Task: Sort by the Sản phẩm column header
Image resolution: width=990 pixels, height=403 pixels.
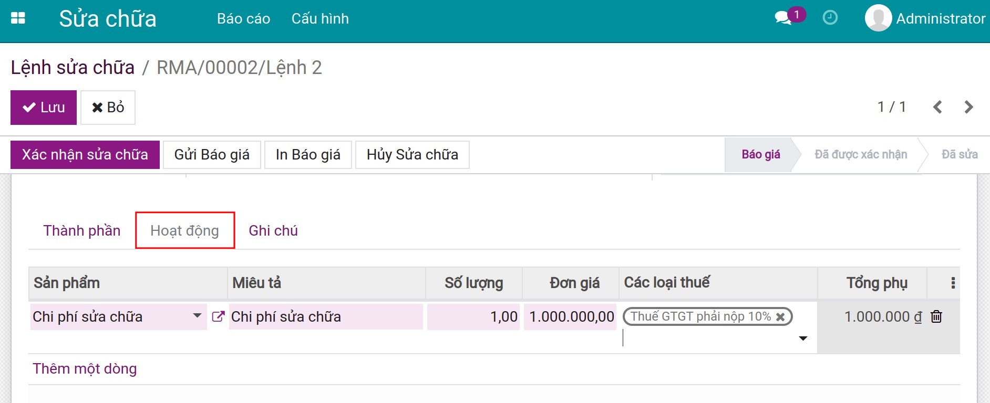Action: (x=128, y=283)
